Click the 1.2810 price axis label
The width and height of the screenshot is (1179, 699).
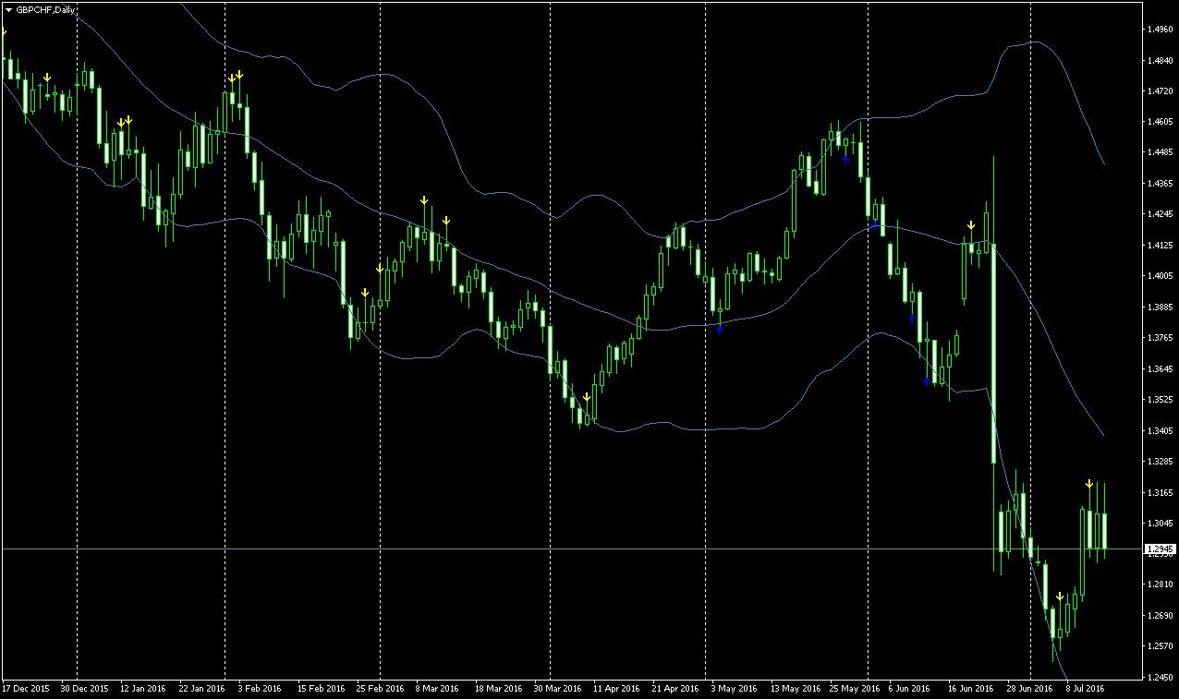point(1161,585)
